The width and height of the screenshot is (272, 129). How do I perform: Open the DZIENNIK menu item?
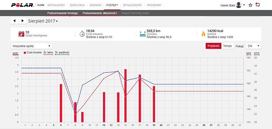[x=96, y=5]
